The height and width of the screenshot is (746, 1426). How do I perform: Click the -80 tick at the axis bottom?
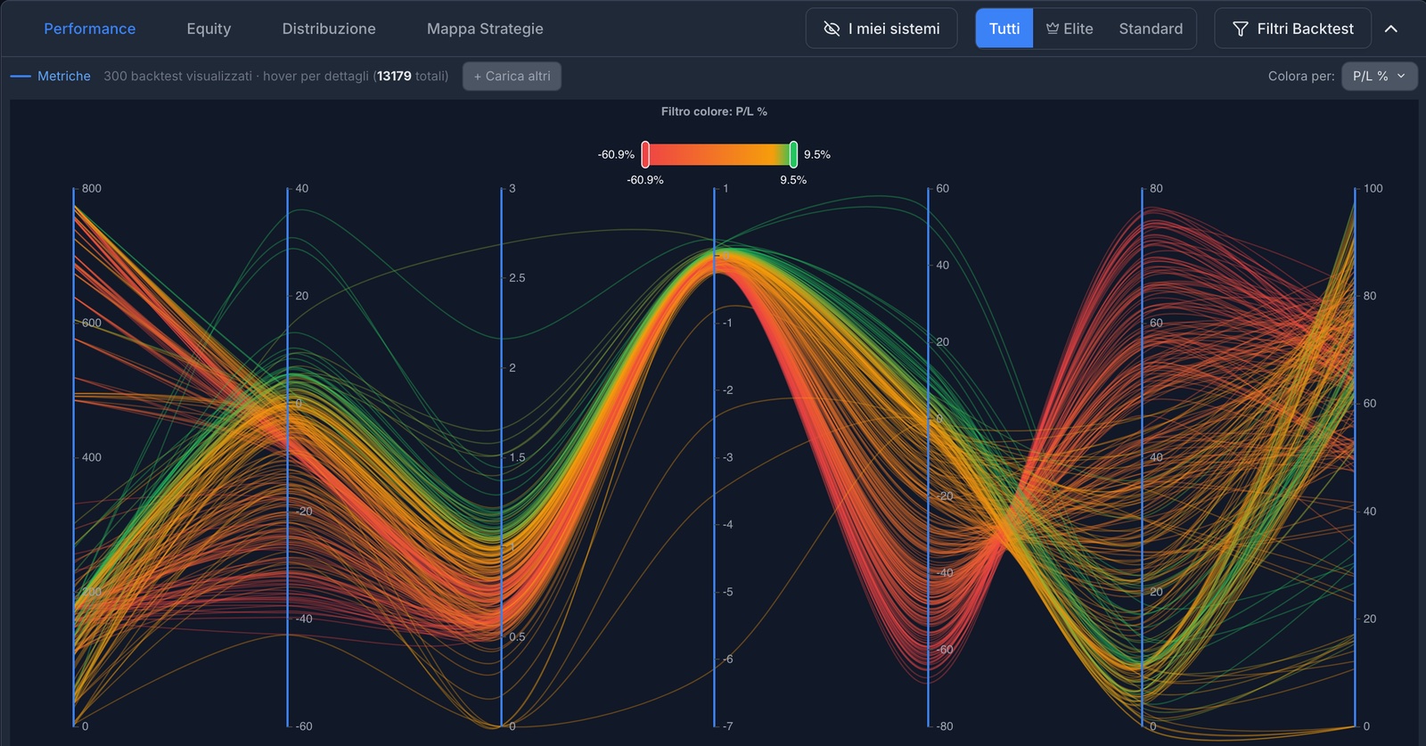(x=945, y=726)
